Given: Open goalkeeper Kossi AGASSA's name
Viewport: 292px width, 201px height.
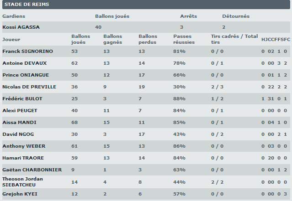Looking at the screenshot, I should click(21, 27).
